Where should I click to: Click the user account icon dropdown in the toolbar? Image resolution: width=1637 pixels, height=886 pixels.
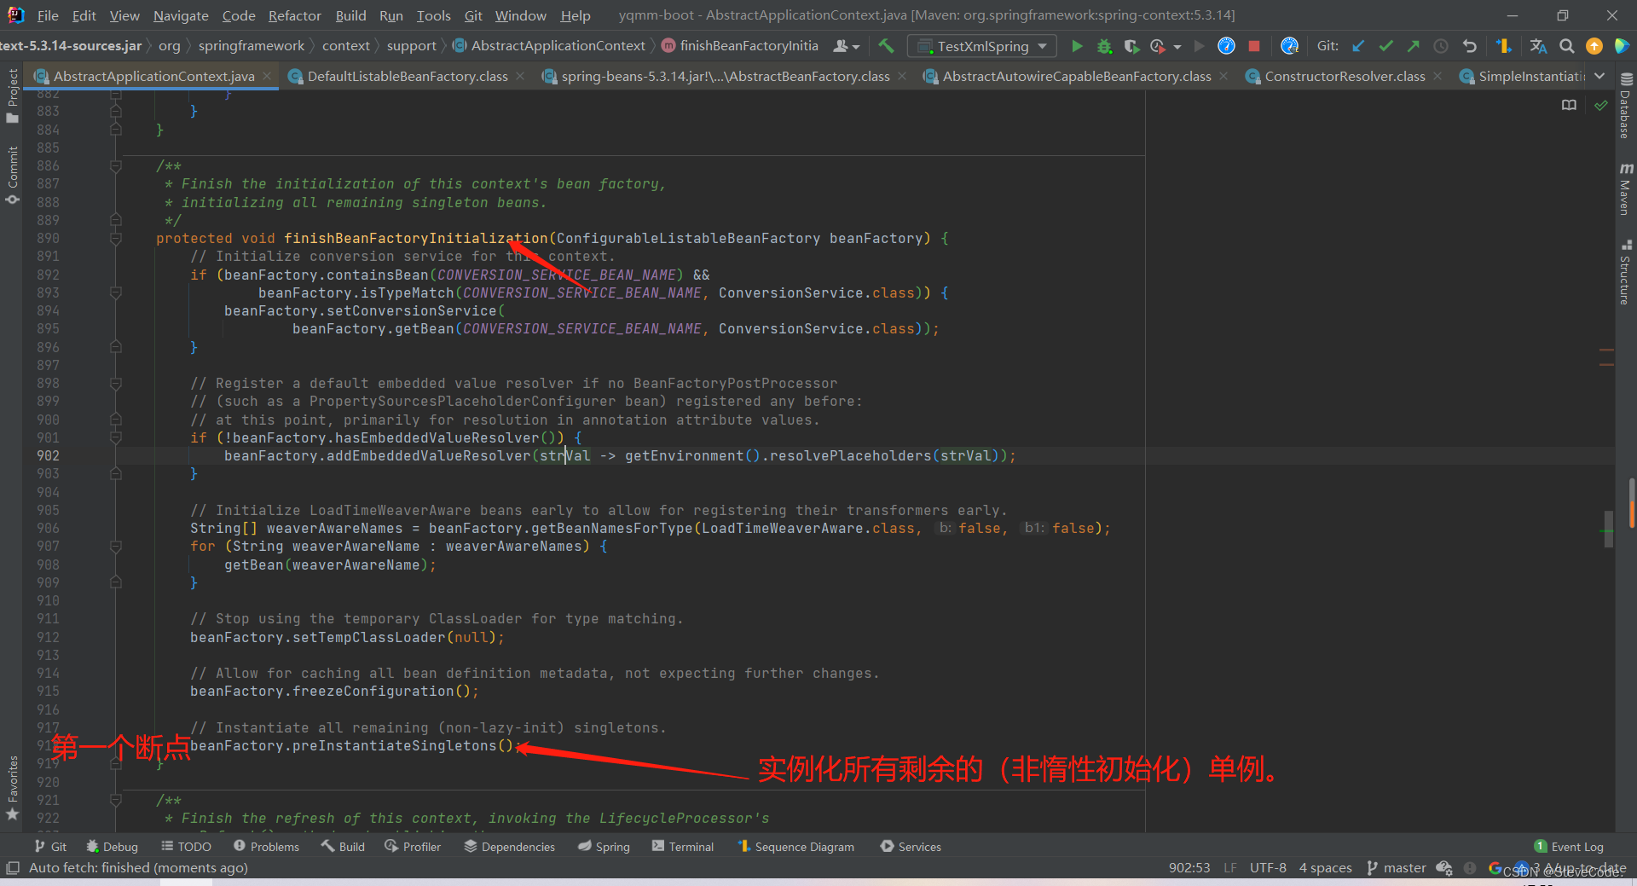[846, 46]
